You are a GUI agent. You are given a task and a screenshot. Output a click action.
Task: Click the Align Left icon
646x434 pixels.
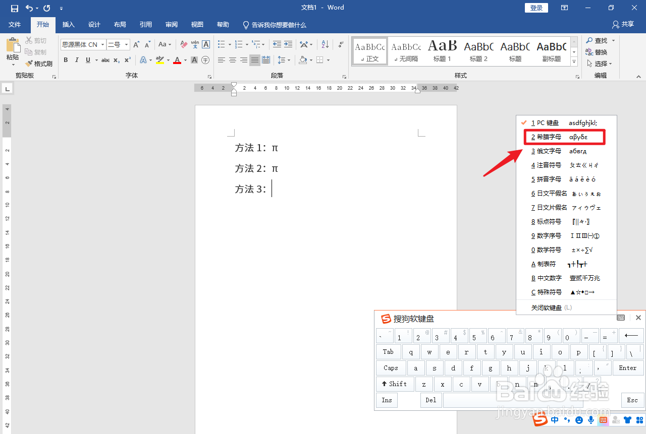[222, 60]
